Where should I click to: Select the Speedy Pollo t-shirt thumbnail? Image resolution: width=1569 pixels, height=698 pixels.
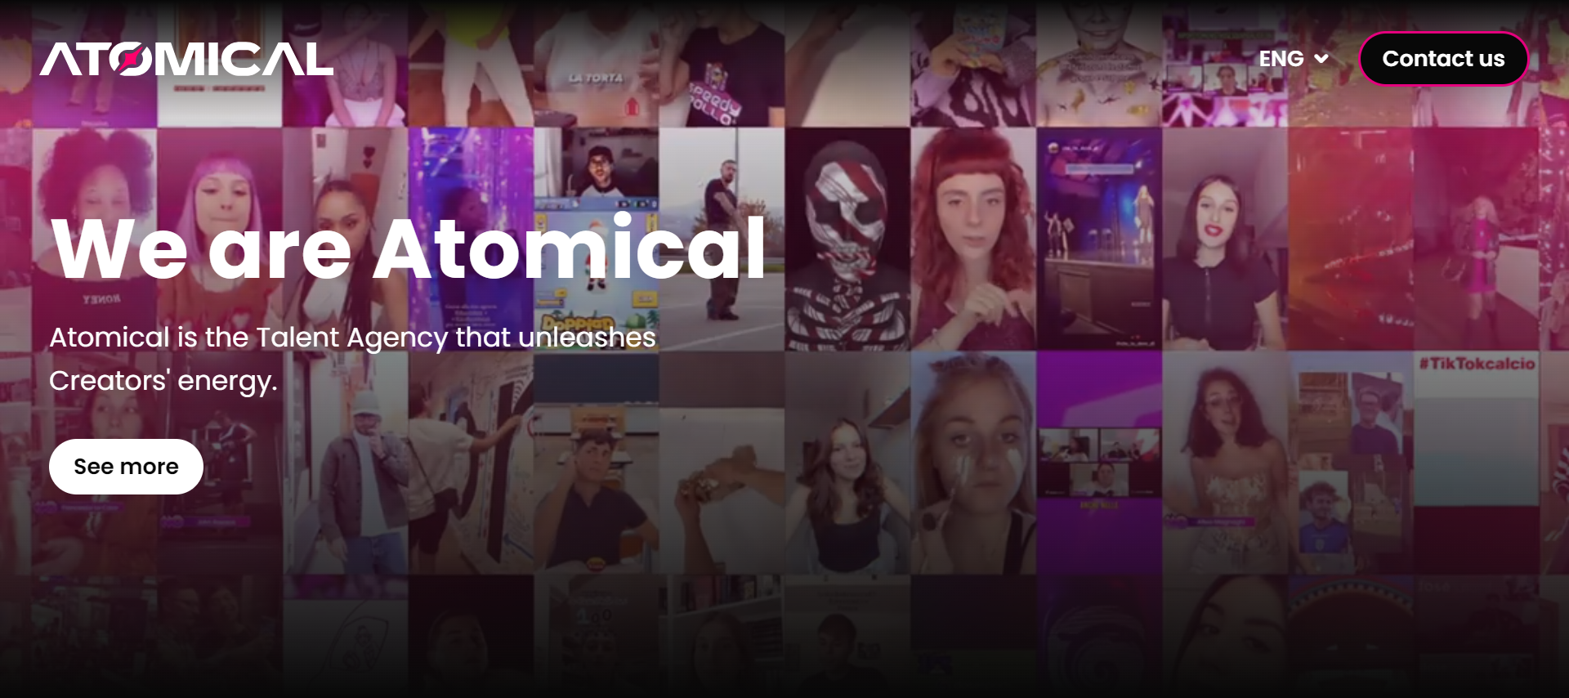(722, 64)
